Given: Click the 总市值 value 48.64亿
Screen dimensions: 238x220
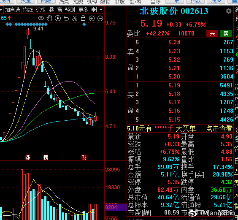Looking at the screenshot, I should 168,197.
